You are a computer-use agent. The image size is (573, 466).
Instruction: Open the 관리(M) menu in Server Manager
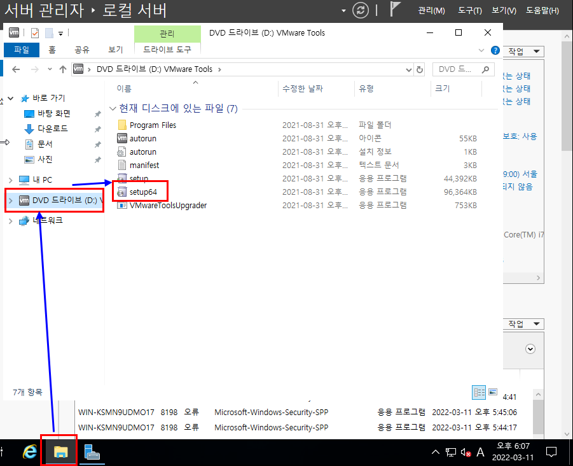tap(431, 11)
